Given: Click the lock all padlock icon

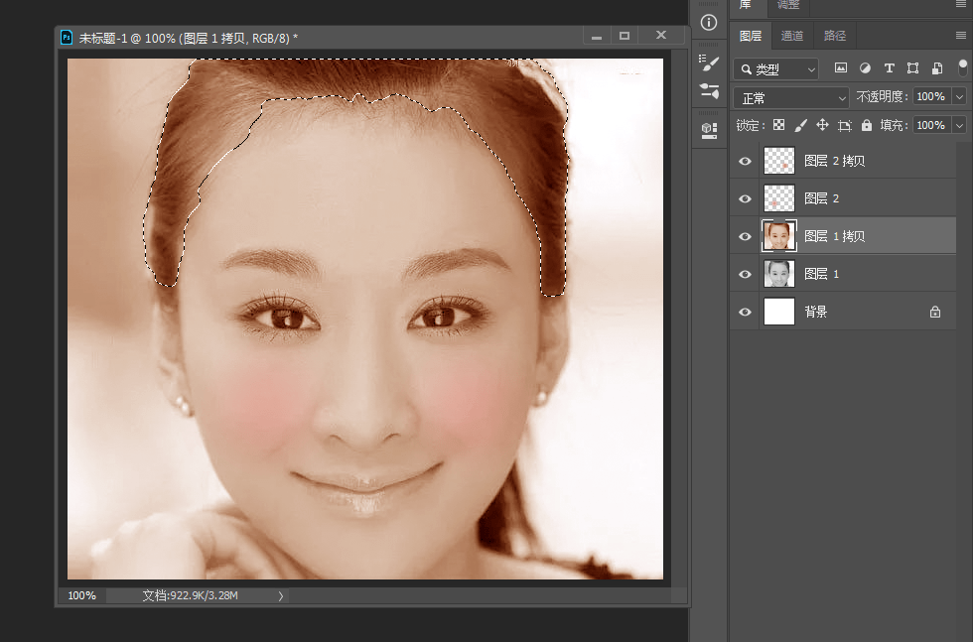Looking at the screenshot, I should tap(867, 125).
